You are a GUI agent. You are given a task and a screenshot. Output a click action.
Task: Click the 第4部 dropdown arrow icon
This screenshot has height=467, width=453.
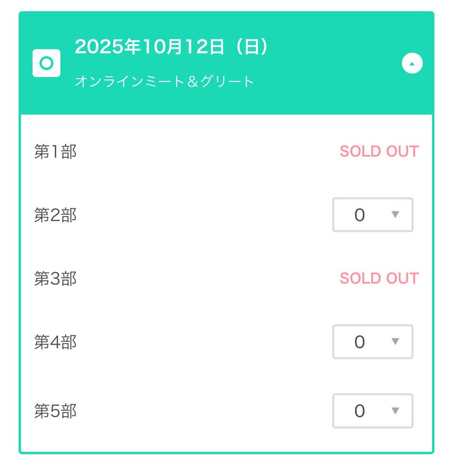pyautogui.click(x=395, y=341)
